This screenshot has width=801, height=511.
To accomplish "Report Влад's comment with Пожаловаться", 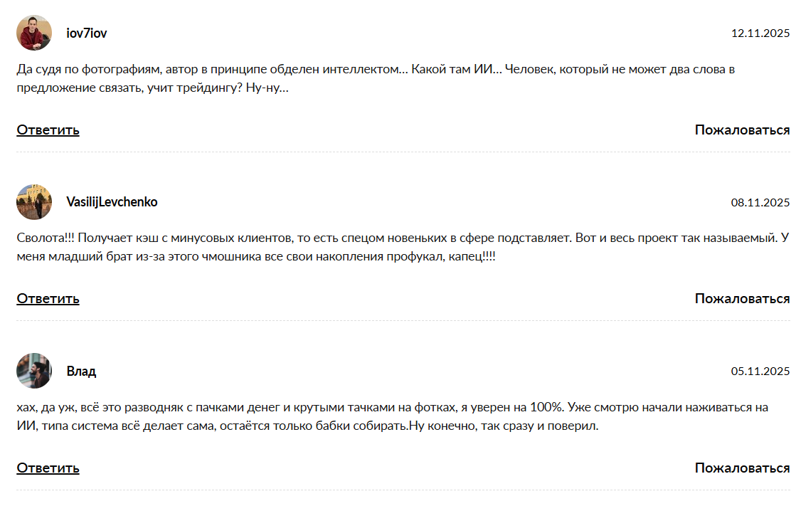I will point(742,468).
